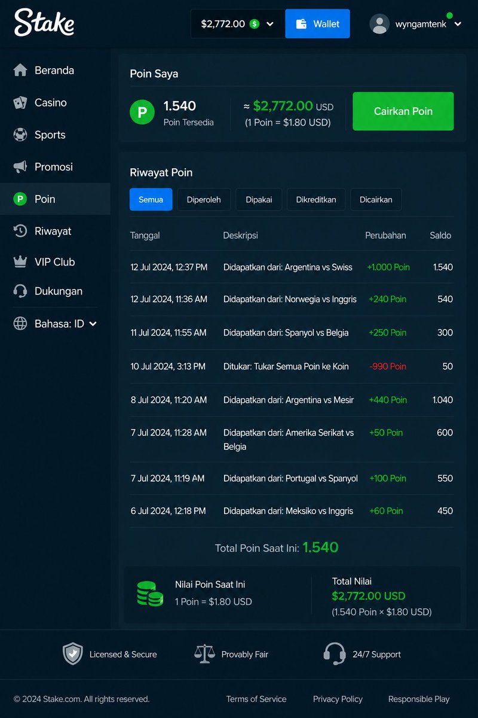
Task: Click the VIP Club crown icon
Action: [x=20, y=261]
